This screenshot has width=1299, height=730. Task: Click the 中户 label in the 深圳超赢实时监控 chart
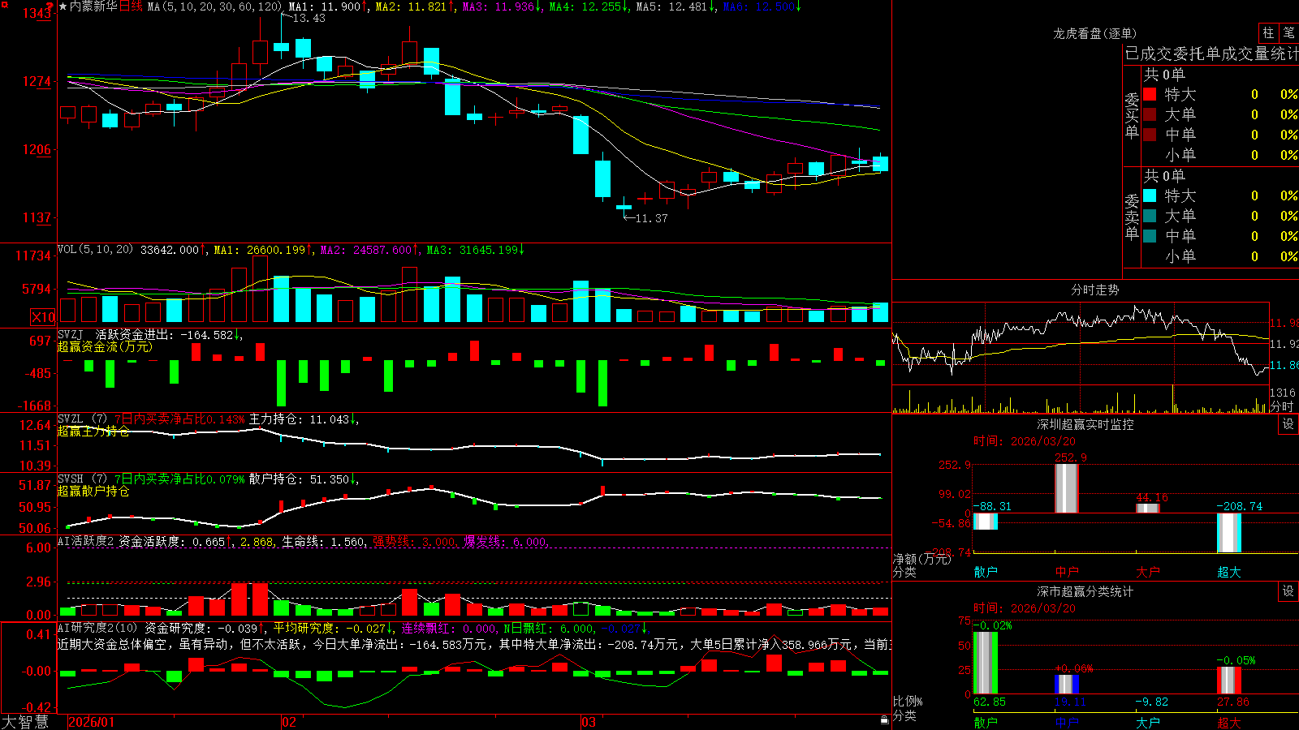tap(1067, 572)
